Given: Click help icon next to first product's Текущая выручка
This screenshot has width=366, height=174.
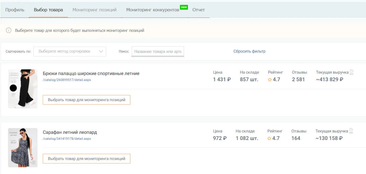Looking at the screenshot, I should tap(351, 71).
